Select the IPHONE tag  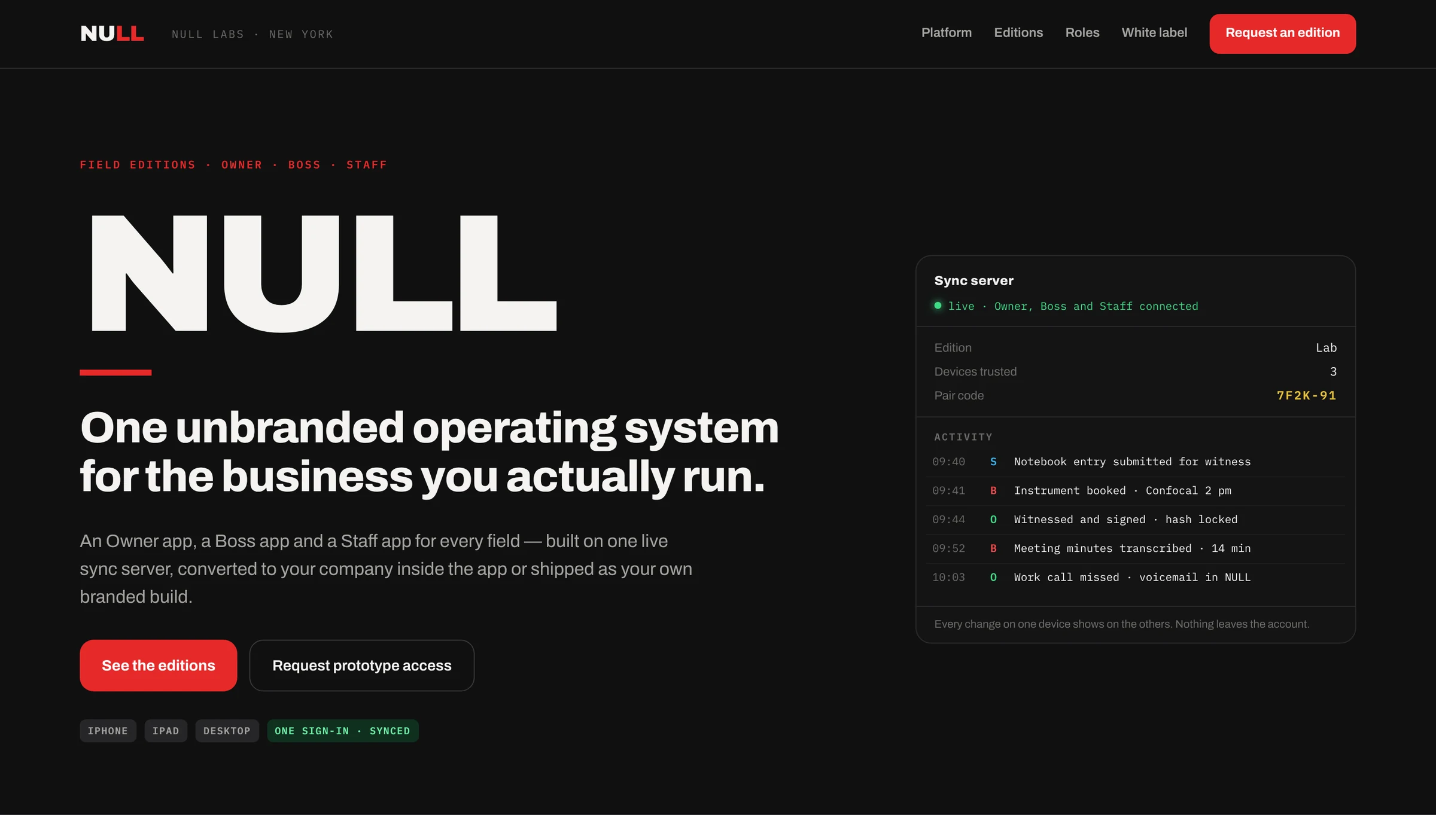pyautogui.click(x=108, y=731)
